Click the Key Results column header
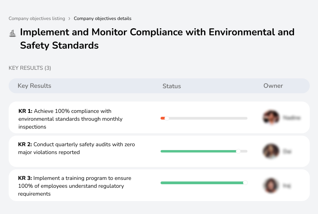The image size is (318, 214). [35, 86]
